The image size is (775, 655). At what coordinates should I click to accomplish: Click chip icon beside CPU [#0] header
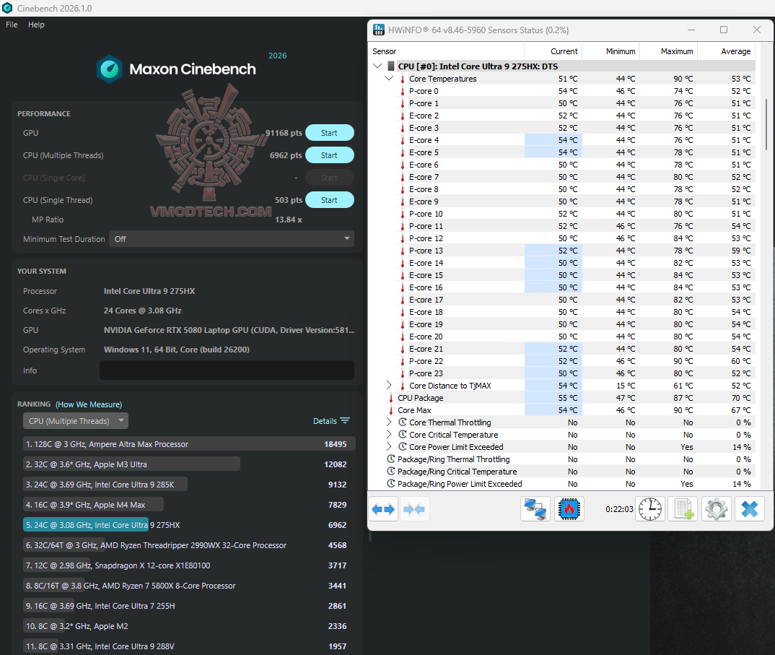tap(391, 66)
